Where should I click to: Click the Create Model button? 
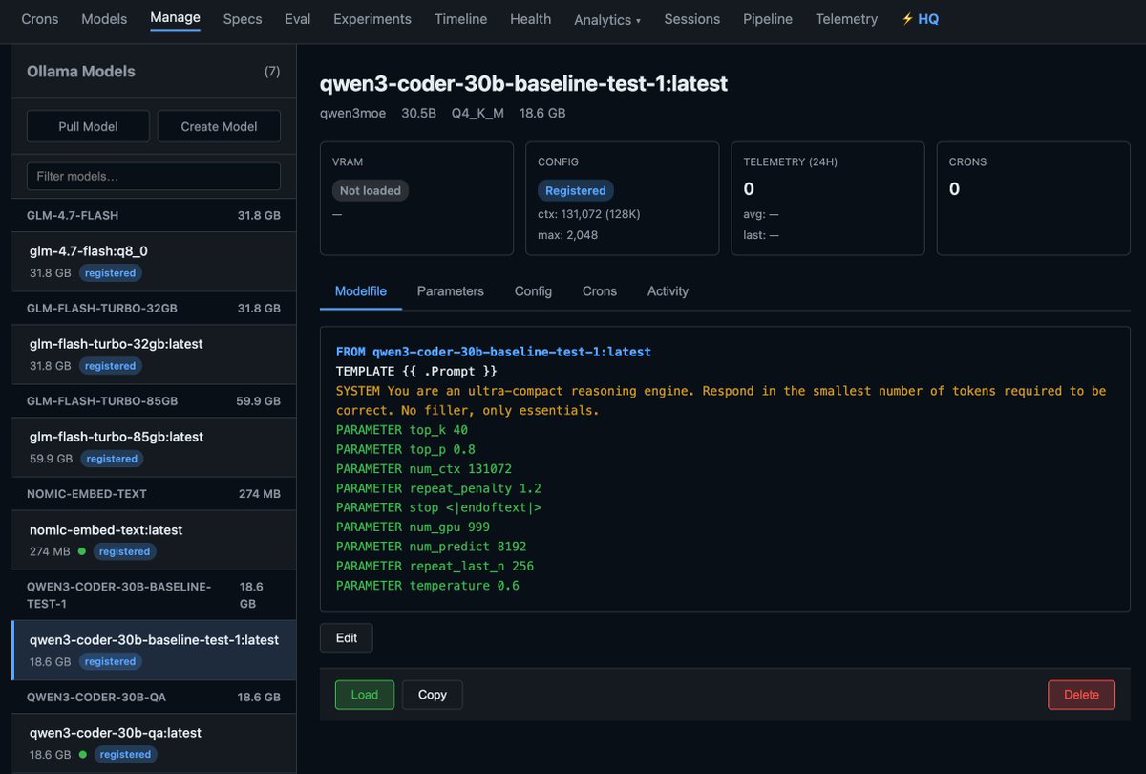[219, 126]
